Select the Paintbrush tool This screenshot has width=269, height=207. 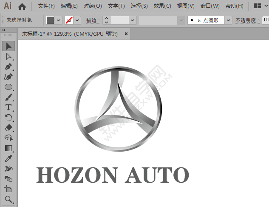(8, 97)
